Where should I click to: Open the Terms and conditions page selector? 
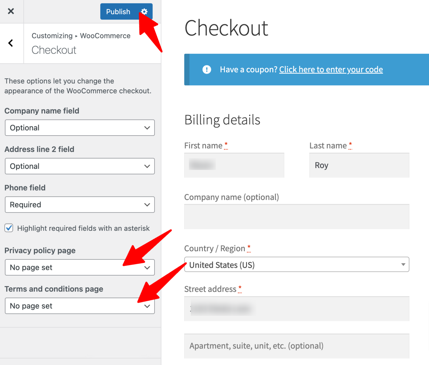[x=80, y=306]
